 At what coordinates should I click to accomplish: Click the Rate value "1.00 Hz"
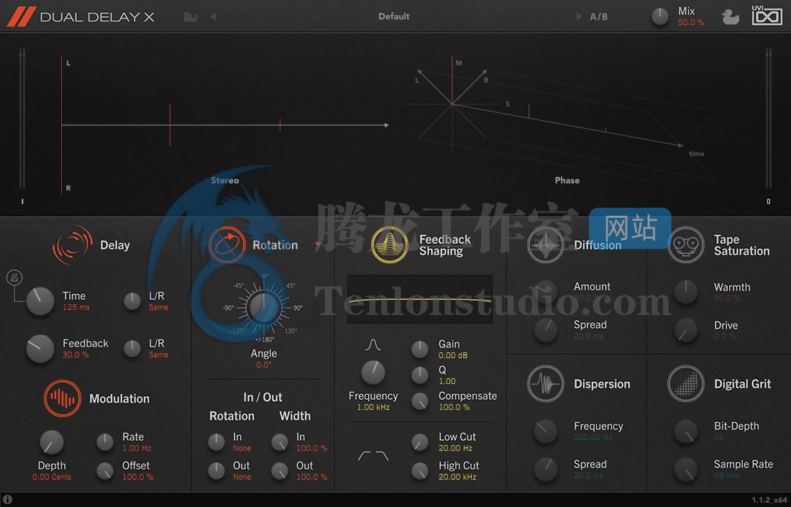[x=137, y=448]
